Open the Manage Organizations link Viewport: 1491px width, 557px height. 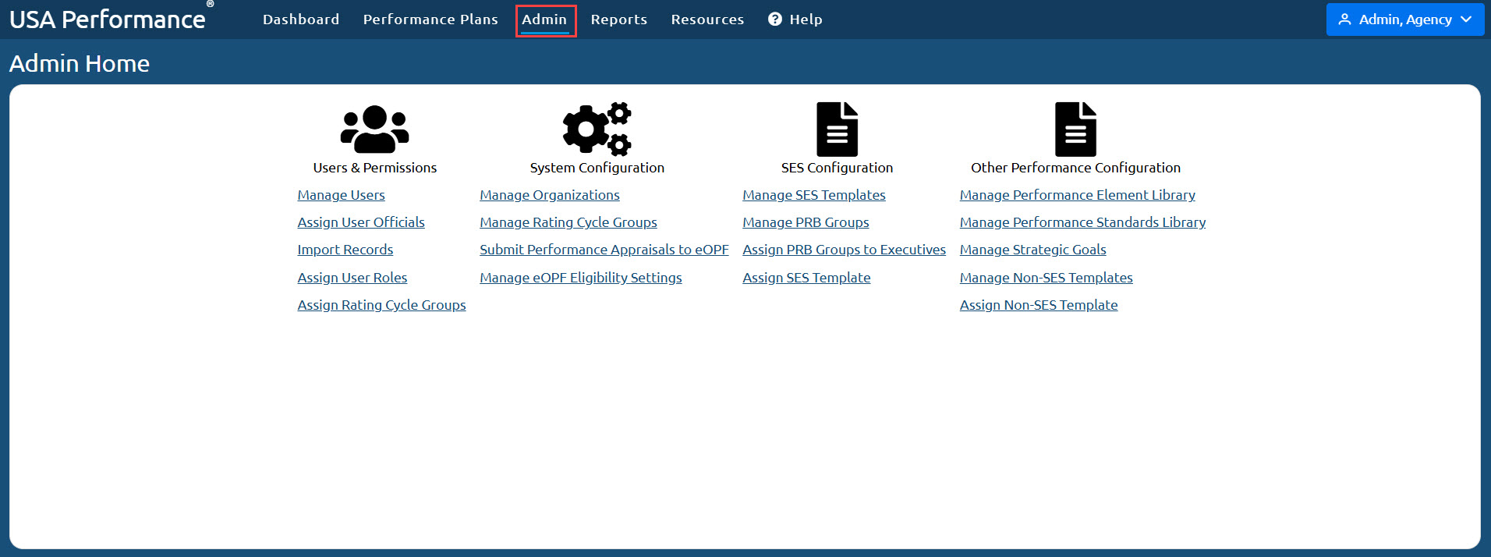tap(550, 195)
